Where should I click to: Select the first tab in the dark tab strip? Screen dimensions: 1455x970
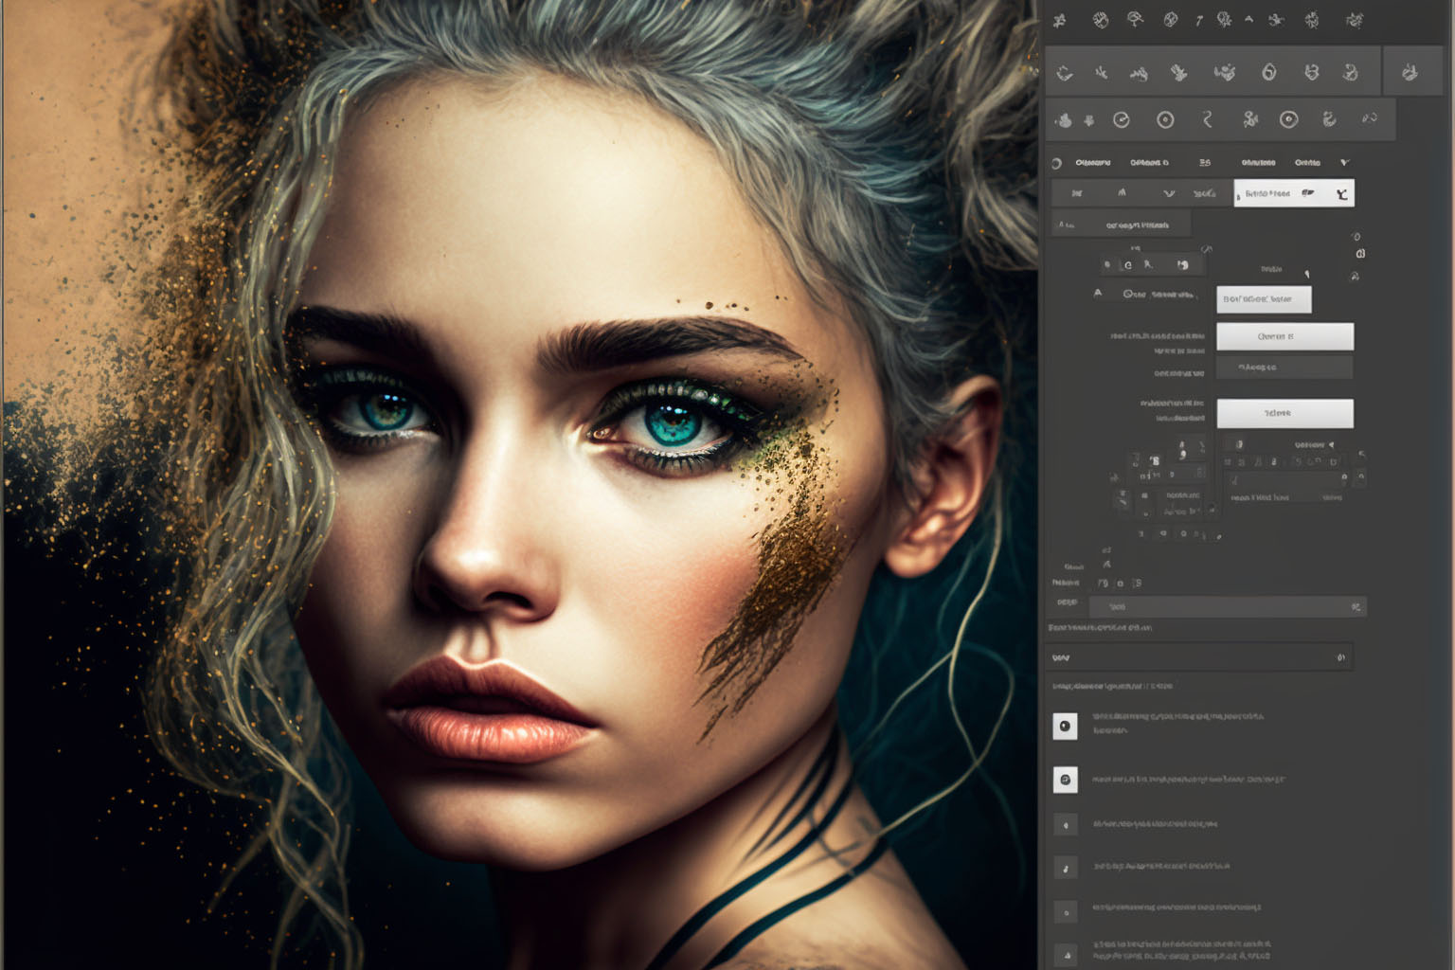click(x=1077, y=193)
